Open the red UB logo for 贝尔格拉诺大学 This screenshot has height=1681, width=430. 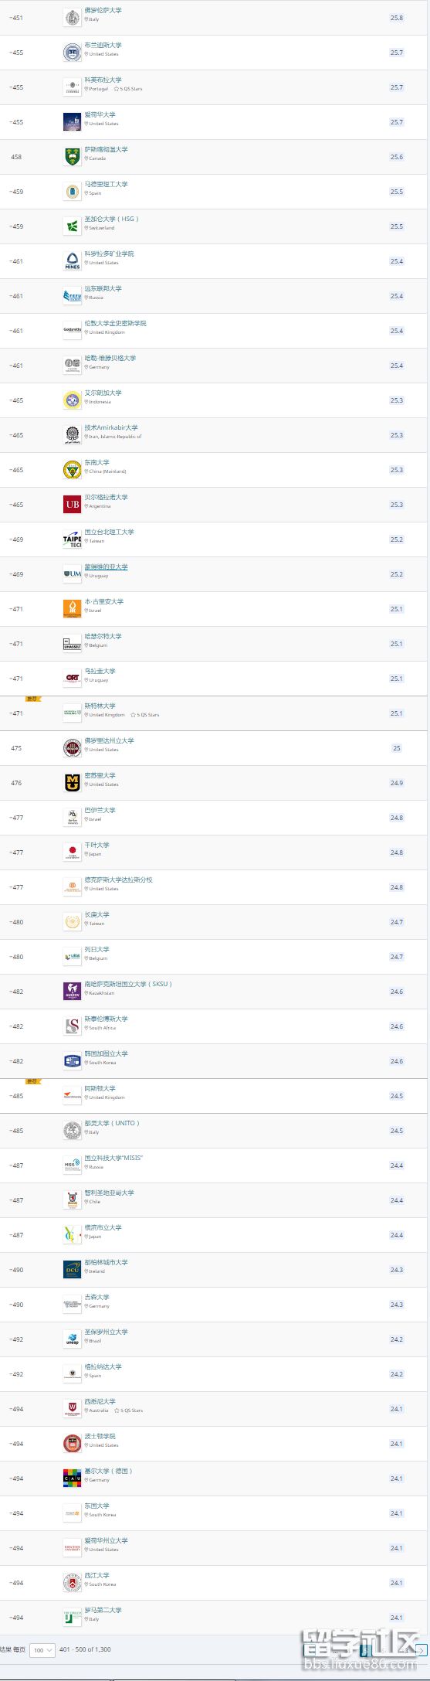[x=73, y=505]
